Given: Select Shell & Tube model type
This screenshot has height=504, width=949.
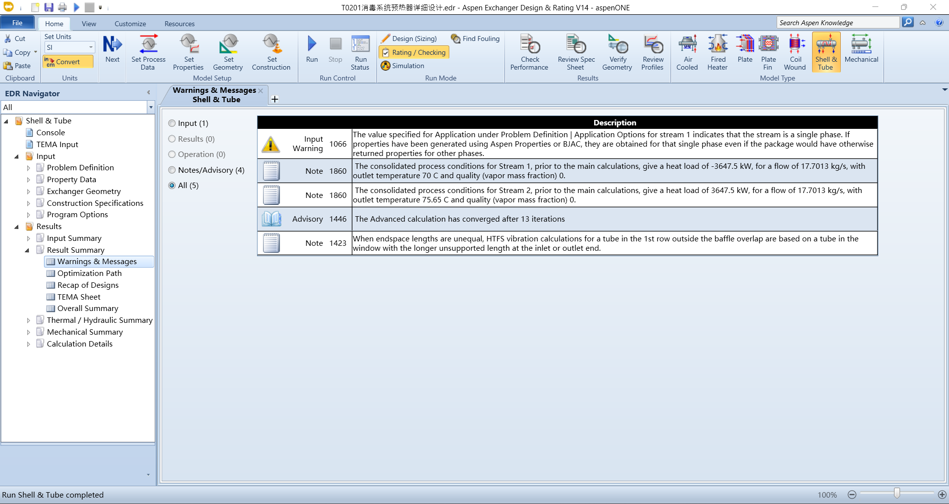Looking at the screenshot, I should pos(826,52).
